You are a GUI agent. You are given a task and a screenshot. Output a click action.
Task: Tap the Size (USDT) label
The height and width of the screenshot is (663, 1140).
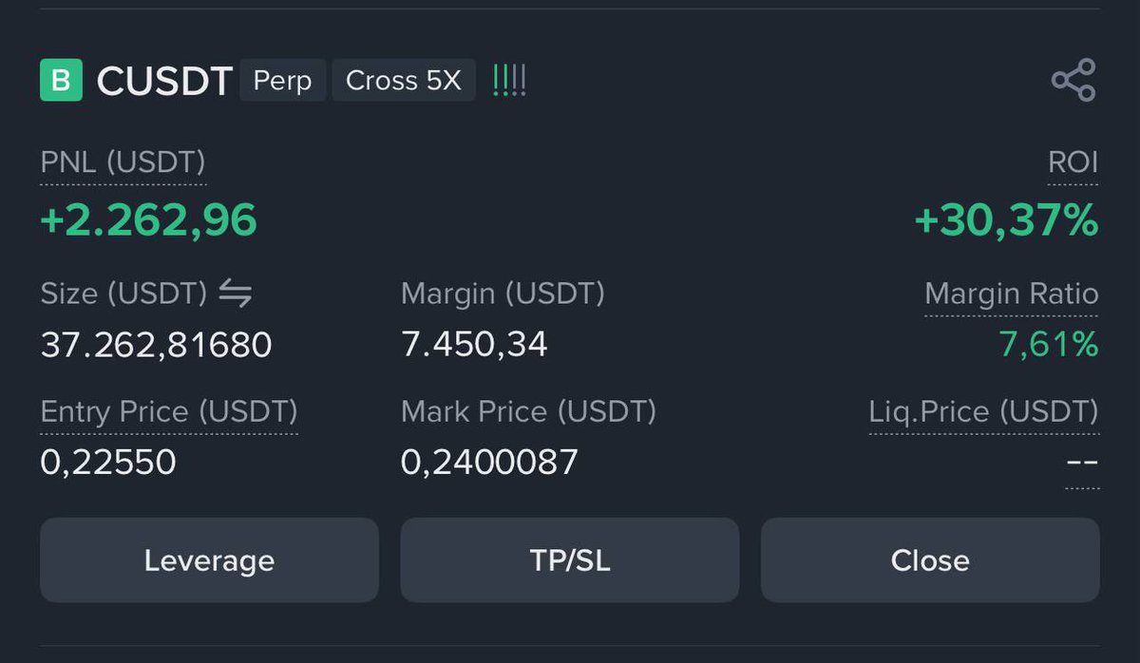[123, 294]
